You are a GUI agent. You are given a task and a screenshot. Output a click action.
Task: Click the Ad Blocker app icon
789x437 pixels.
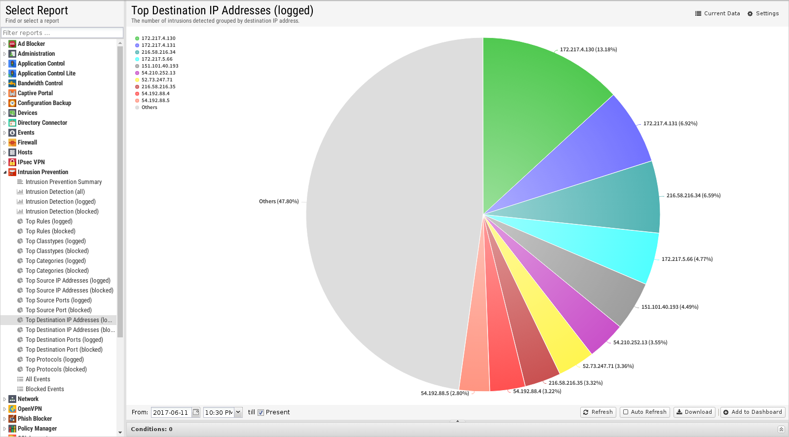point(12,44)
